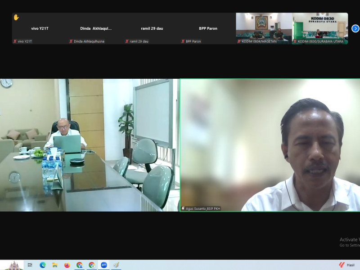Viewport: 360px width, 270px height.
Task: Click the Agus Susanto speaker video
Action: pyautogui.click(x=270, y=144)
